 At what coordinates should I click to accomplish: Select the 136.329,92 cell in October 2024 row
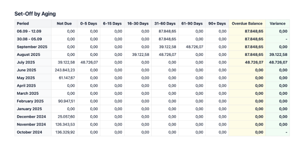tap(65, 132)
